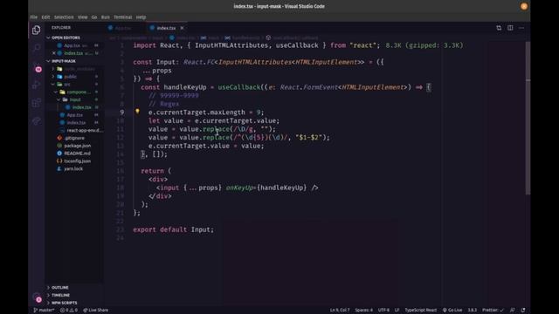The width and height of the screenshot is (559, 314).
Task: Open the tsconfig.json file
Action: pyautogui.click(x=77, y=161)
